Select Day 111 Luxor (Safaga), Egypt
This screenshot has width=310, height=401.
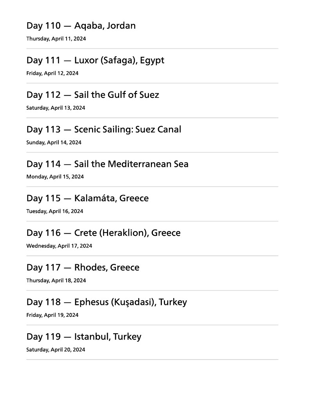coord(95,60)
